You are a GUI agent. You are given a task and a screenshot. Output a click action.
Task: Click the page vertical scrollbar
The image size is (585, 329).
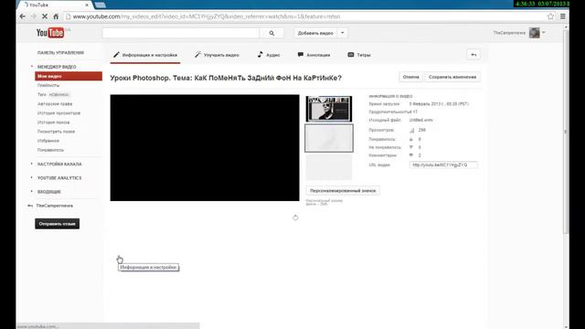566,131
